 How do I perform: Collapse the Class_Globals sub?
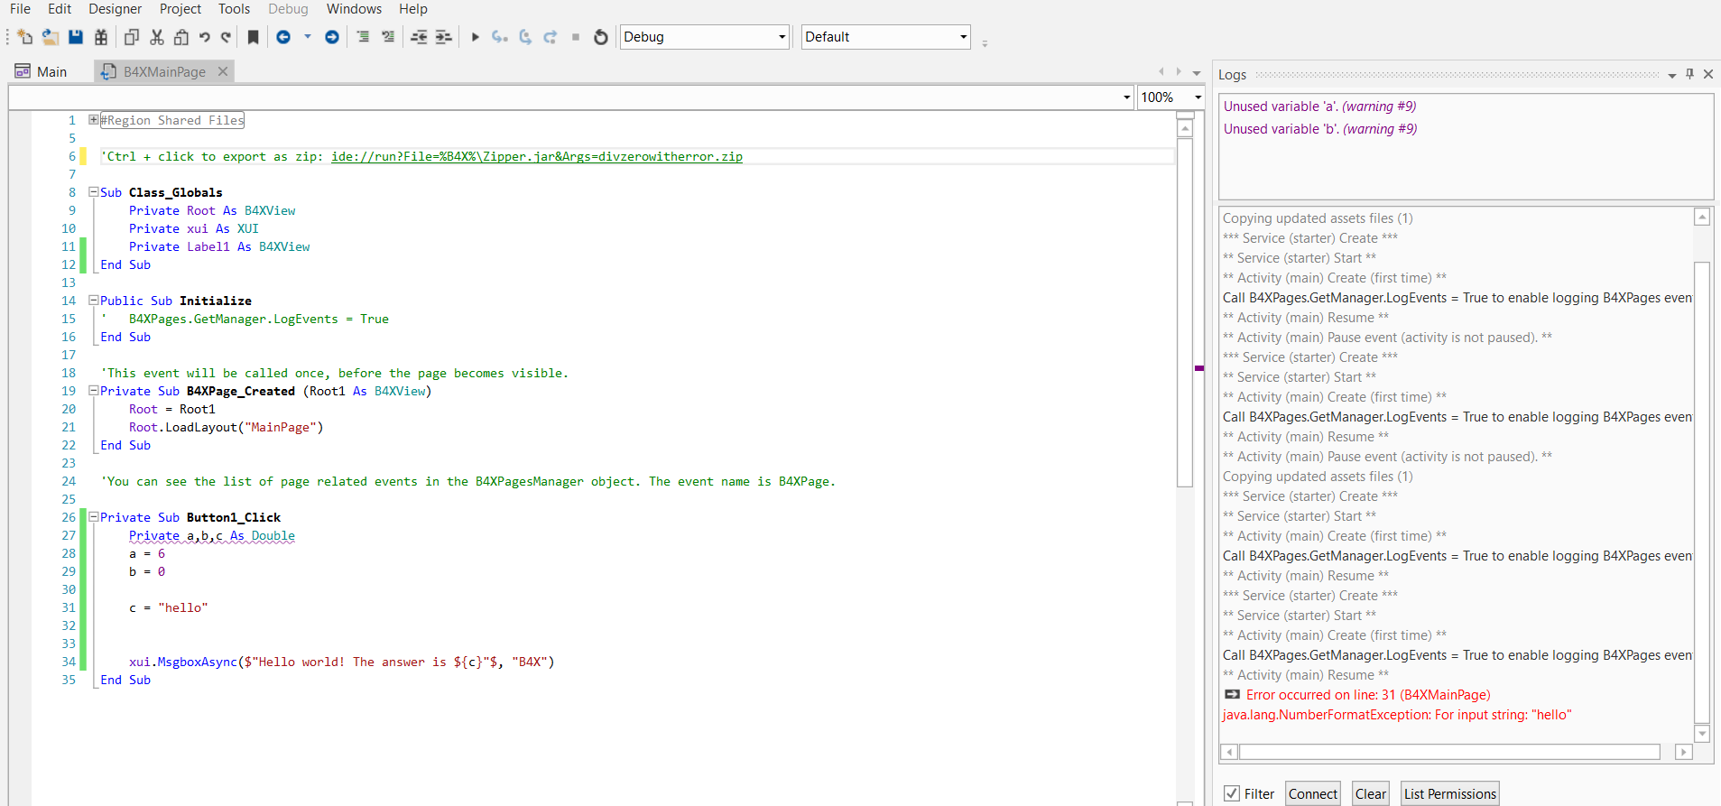pyautogui.click(x=93, y=192)
